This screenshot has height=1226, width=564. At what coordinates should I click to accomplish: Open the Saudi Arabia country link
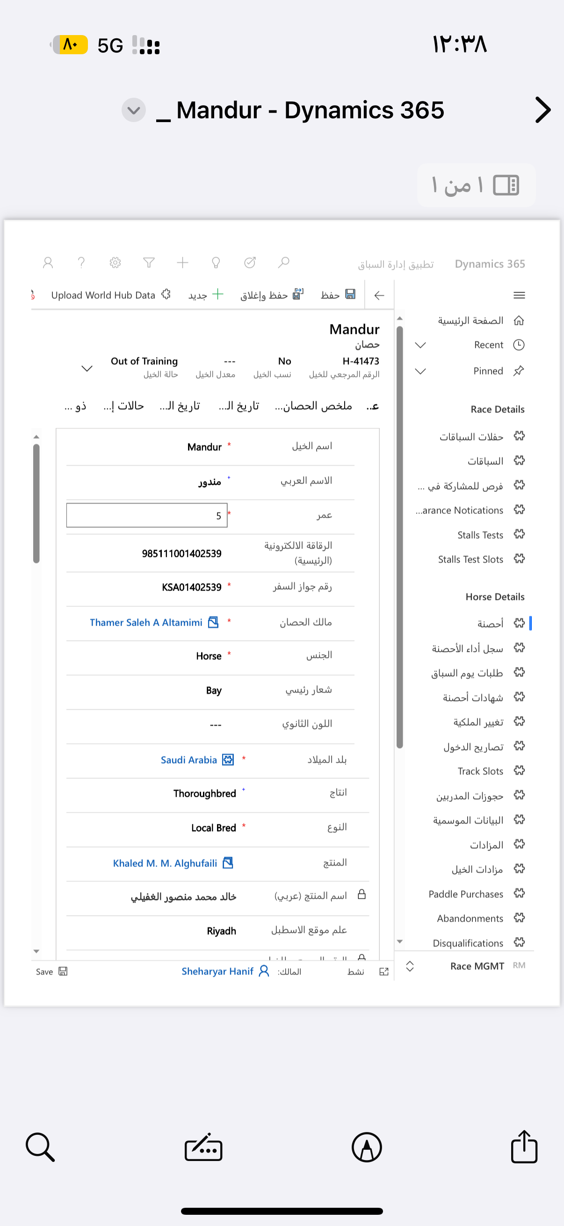(188, 760)
